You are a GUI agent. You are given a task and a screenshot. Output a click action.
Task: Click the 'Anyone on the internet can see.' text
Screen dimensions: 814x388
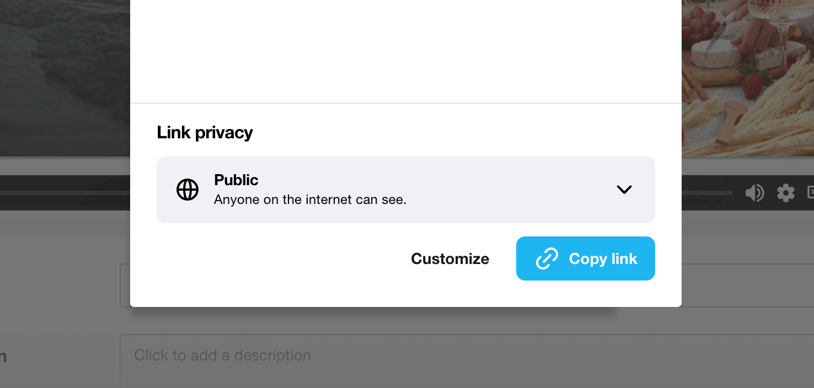click(310, 200)
